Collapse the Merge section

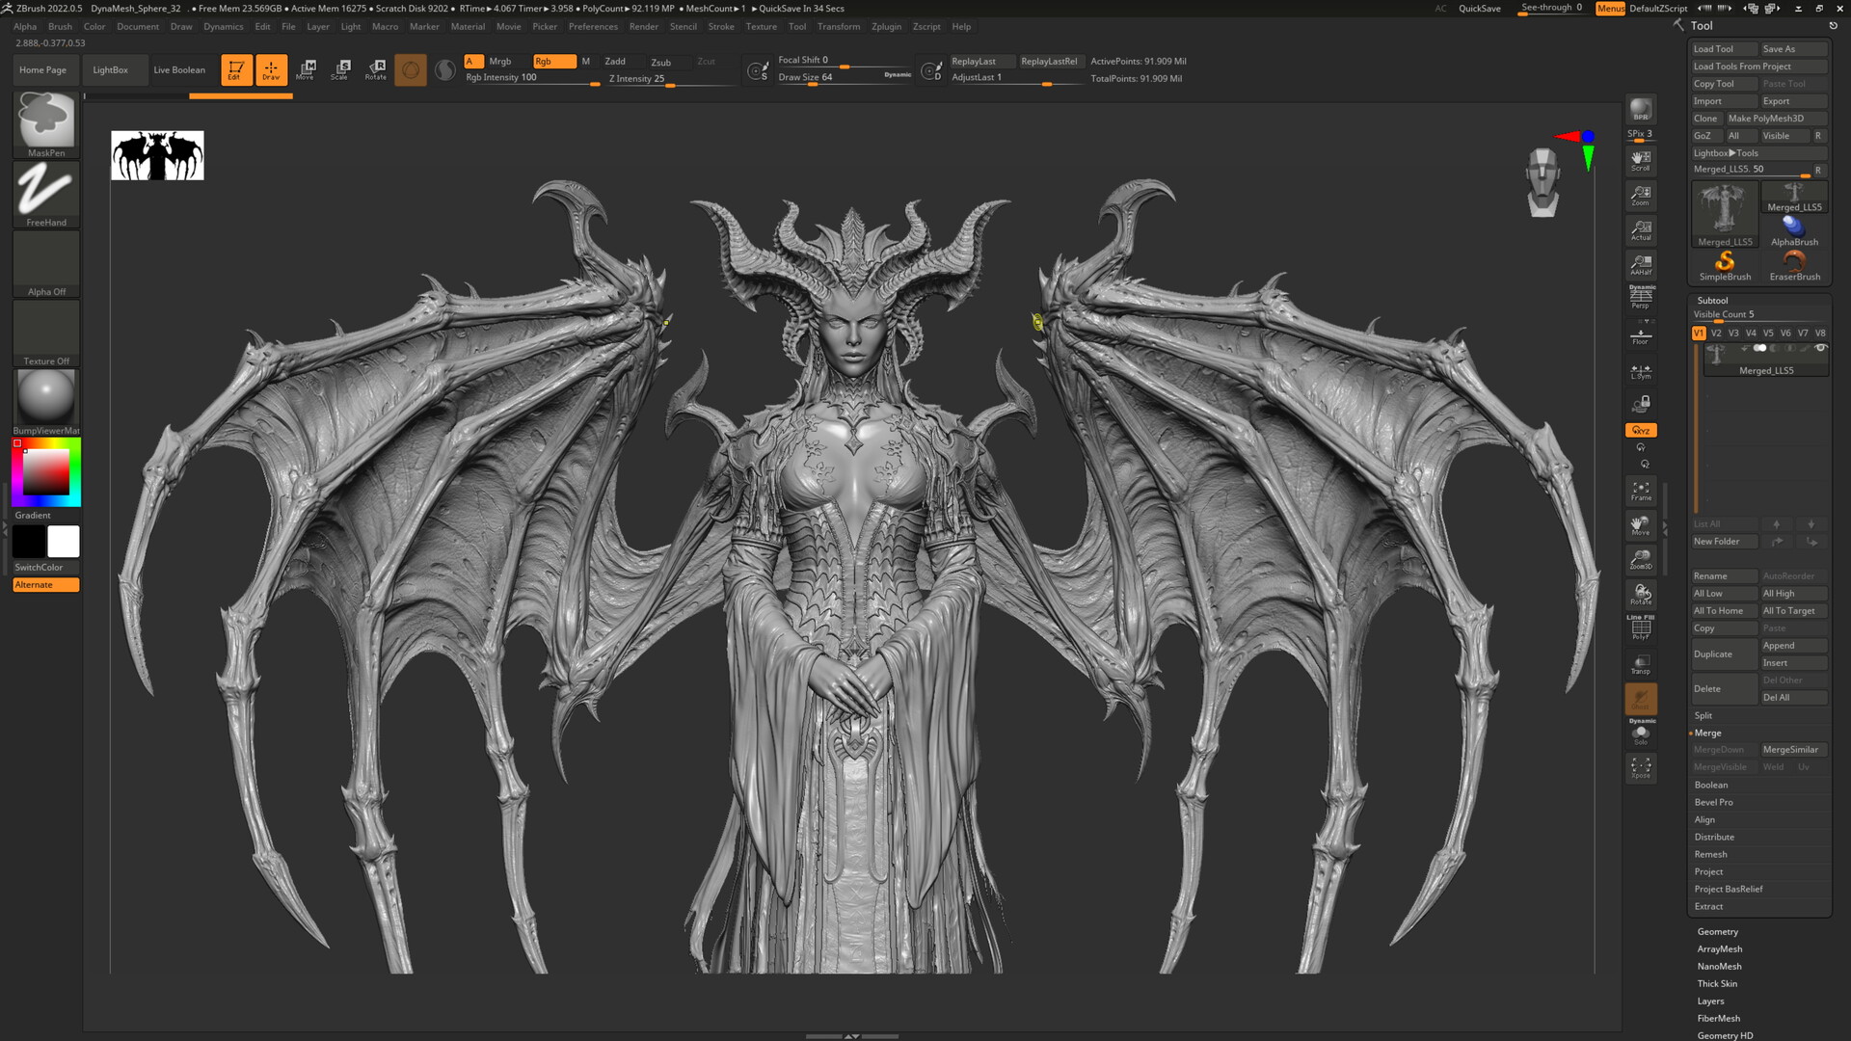[x=1707, y=733]
